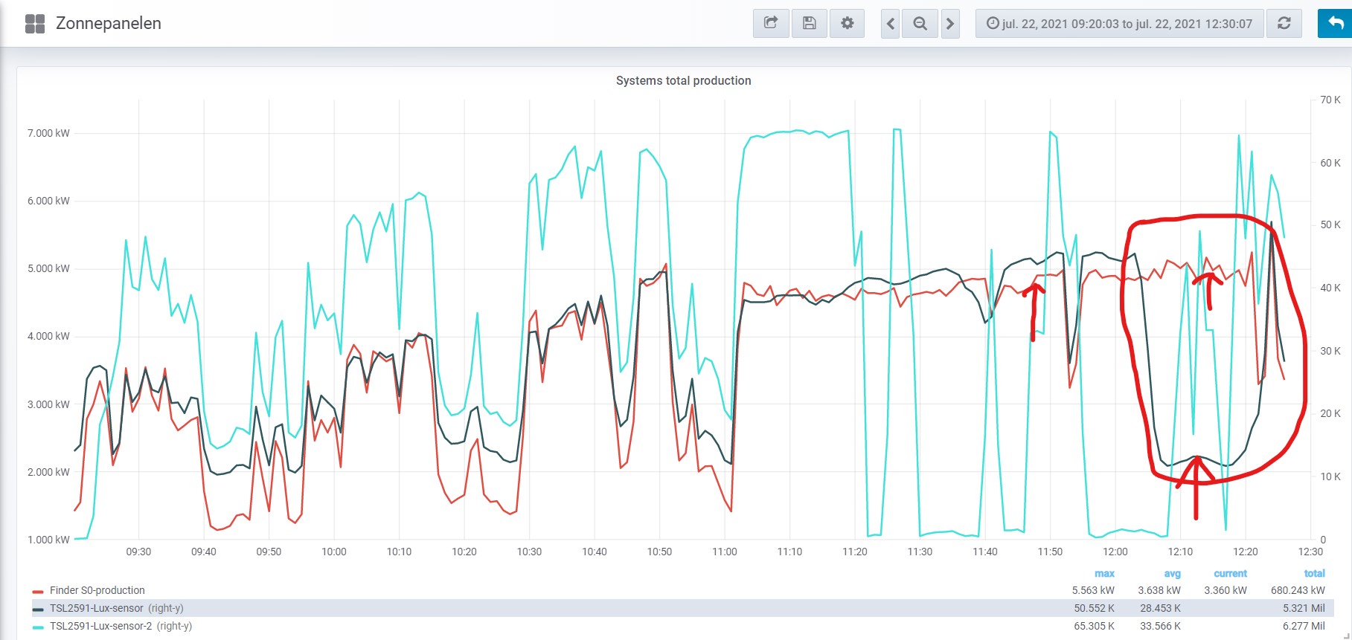Toggle Finder S0-production series in legend
Image resolution: width=1352 pixels, height=640 pixels.
click(97, 590)
